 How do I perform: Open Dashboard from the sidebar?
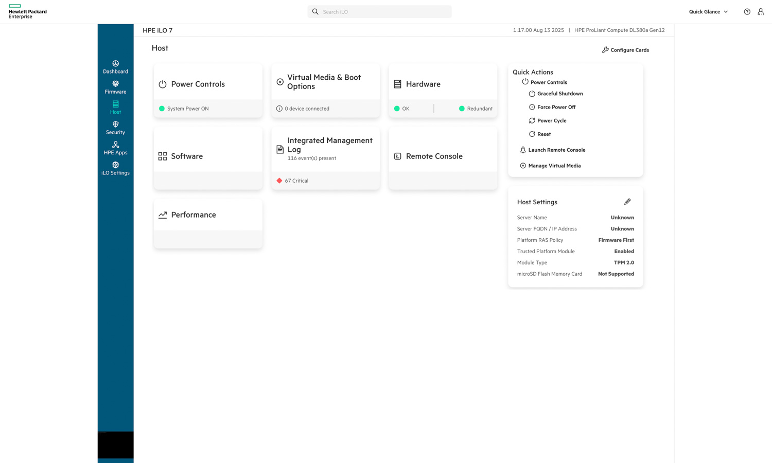tap(115, 67)
